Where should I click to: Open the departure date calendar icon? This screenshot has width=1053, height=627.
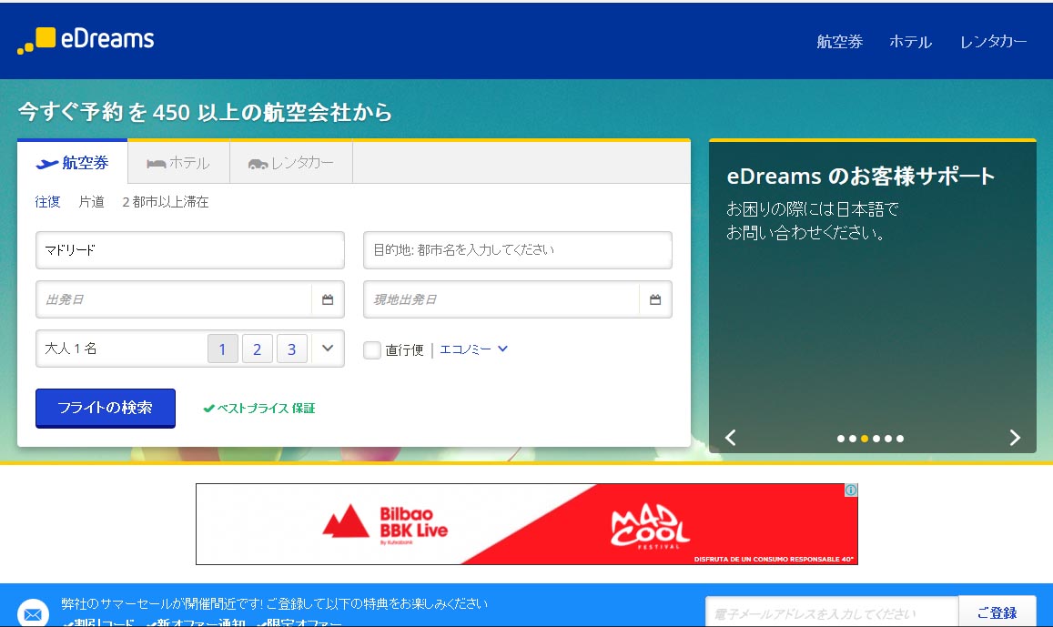point(328,299)
